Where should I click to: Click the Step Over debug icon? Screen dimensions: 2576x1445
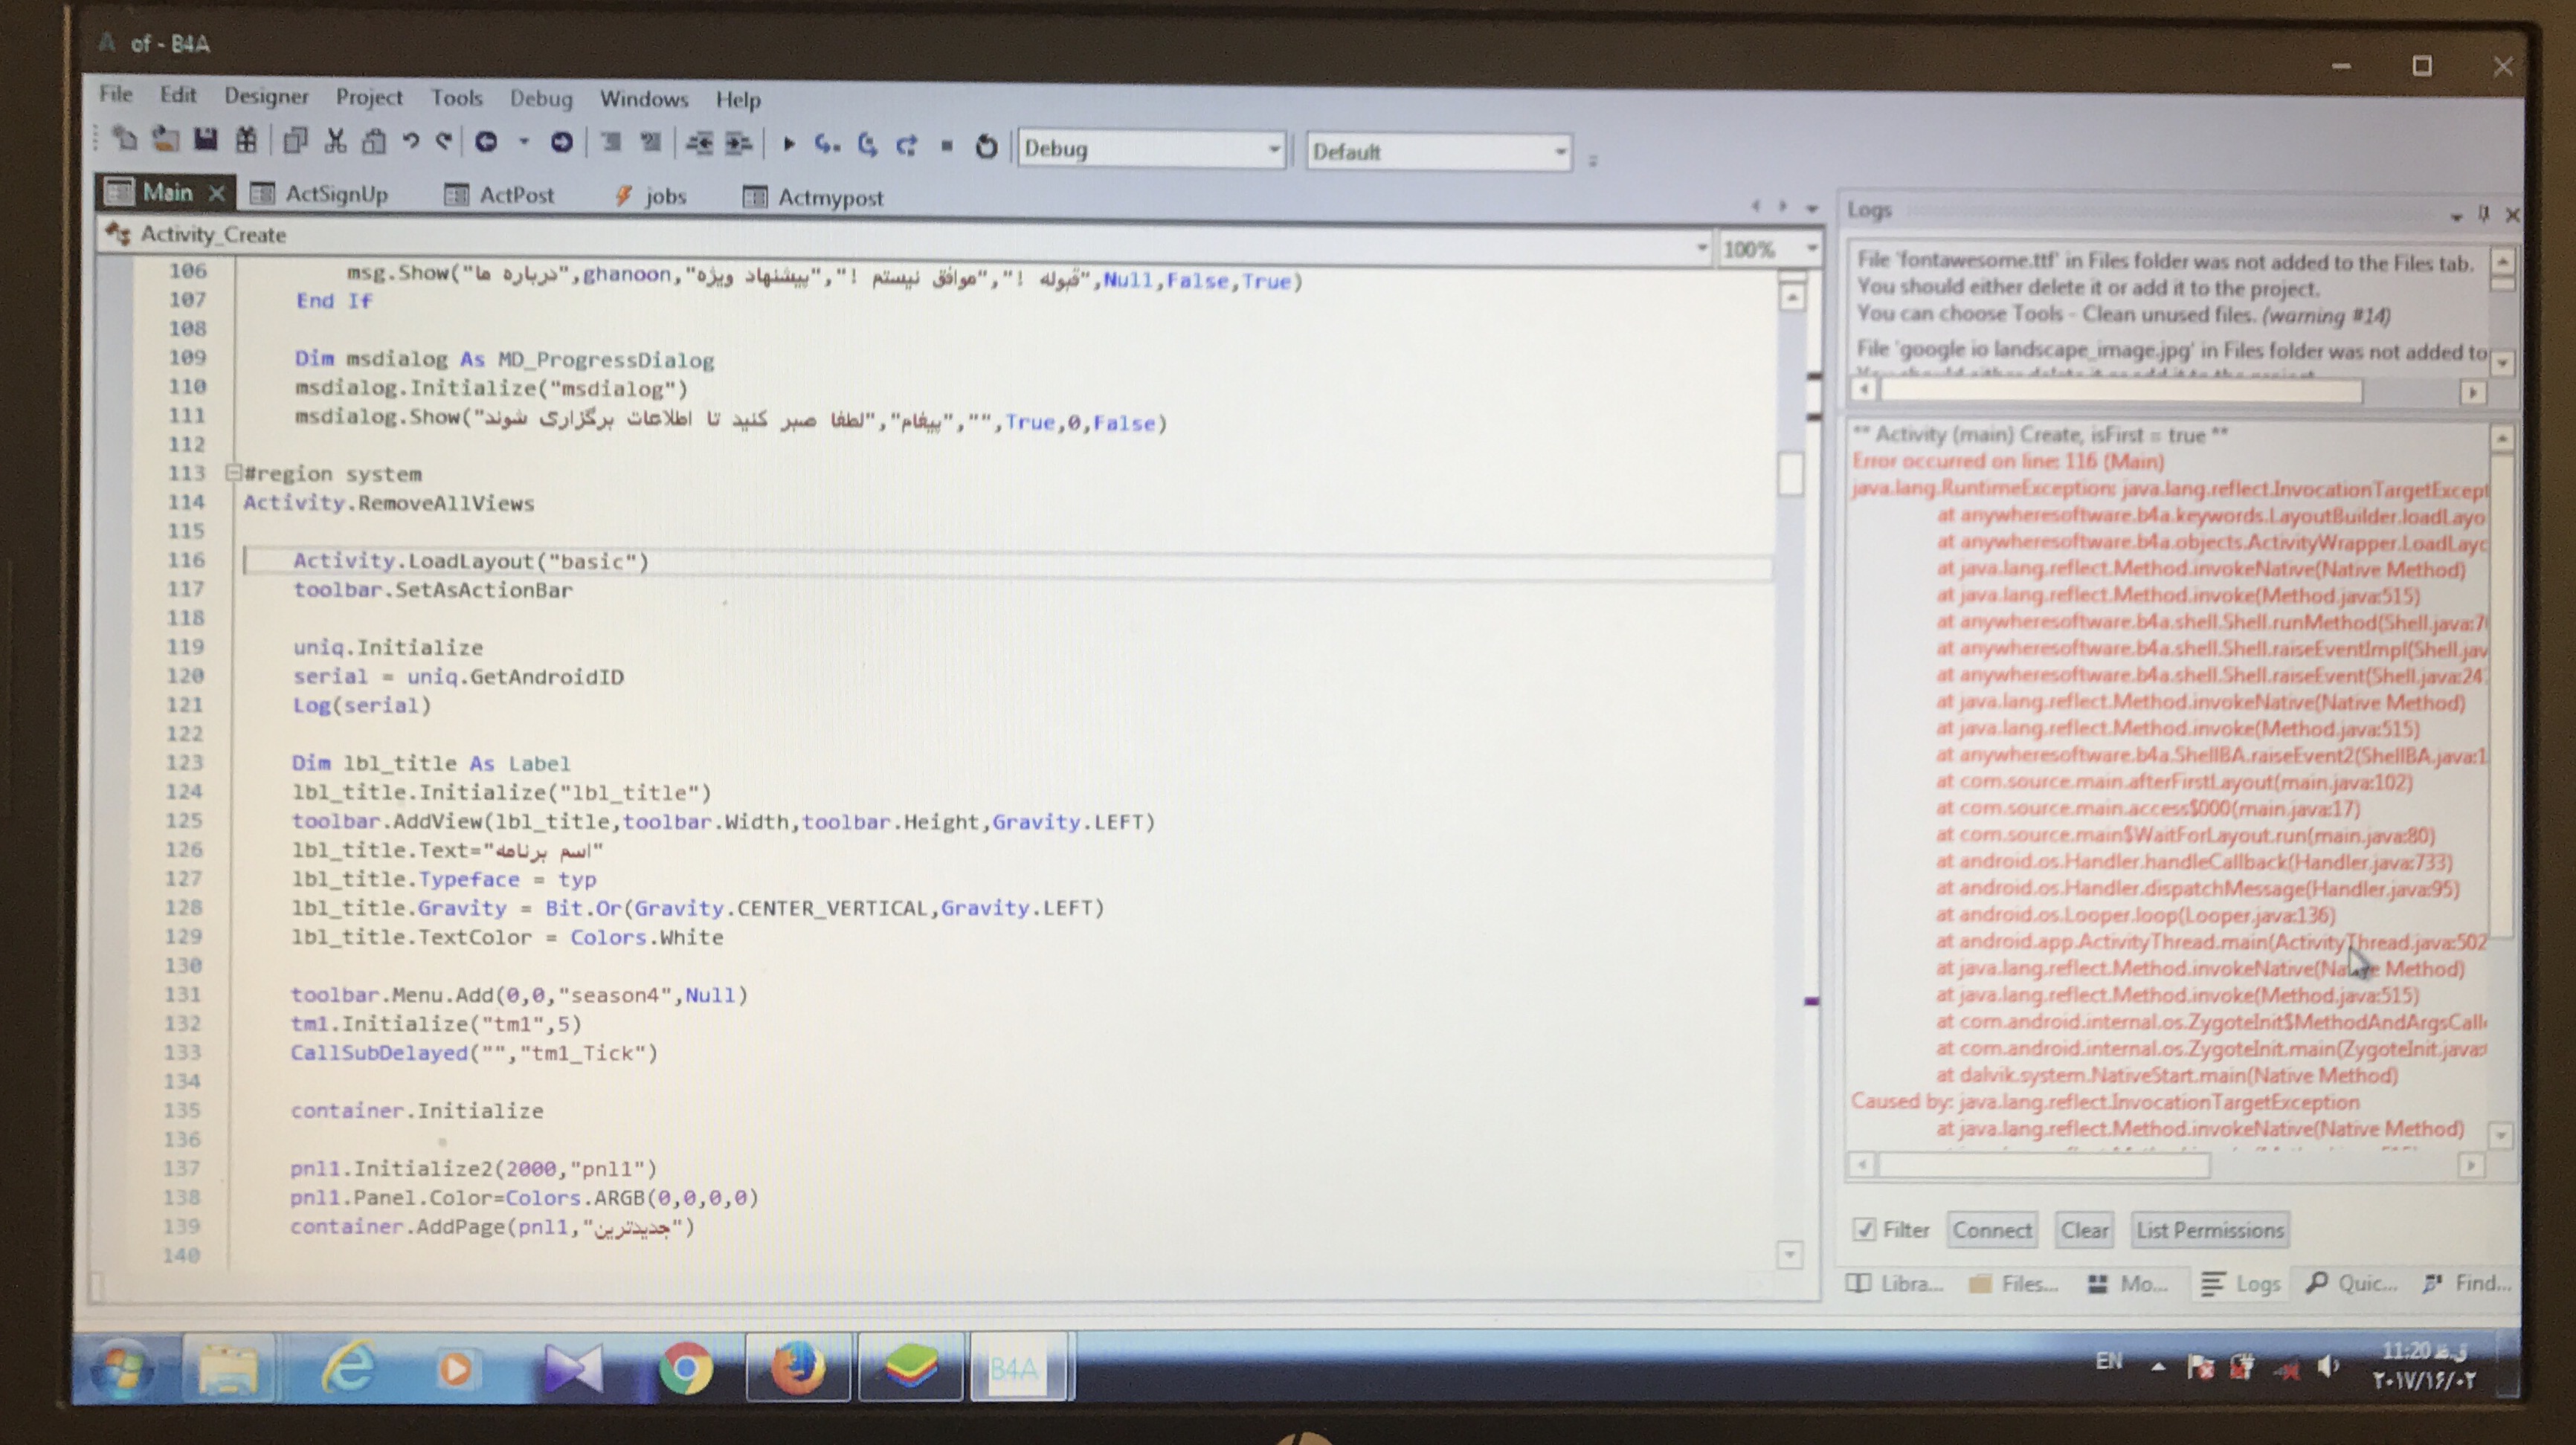click(x=867, y=146)
